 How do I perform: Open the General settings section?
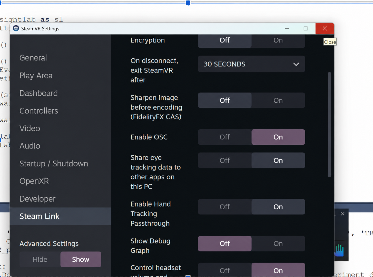click(x=60, y=58)
